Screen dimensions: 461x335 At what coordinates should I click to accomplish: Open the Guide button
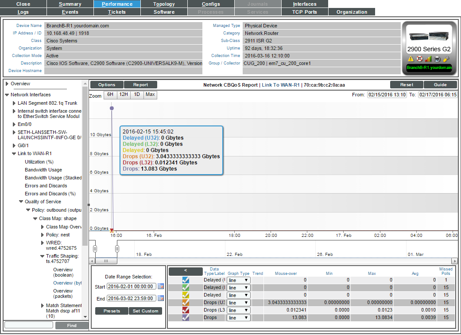click(x=440, y=85)
